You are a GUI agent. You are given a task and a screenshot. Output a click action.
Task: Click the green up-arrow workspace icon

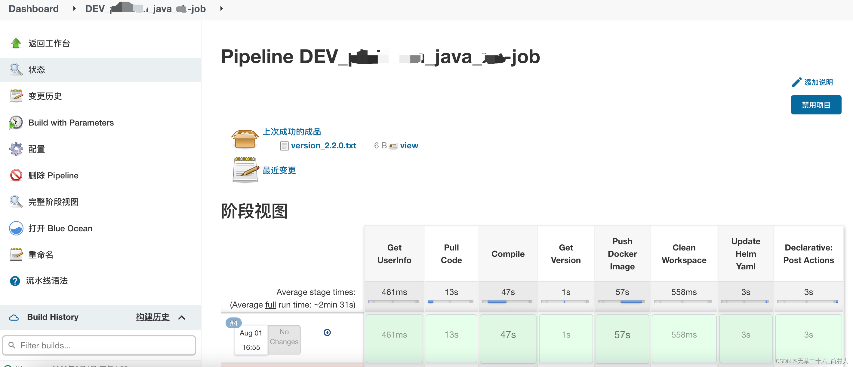(x=16, y=43)
